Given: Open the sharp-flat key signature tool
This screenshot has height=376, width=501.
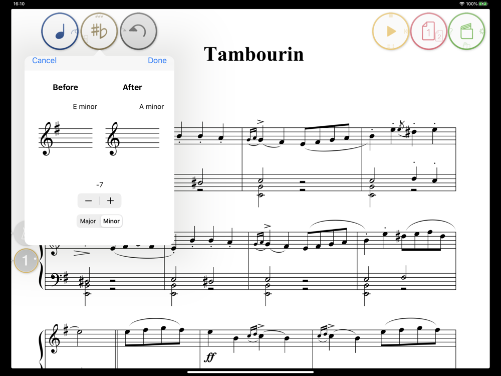Looking at the screenshot, I should pyautogui.click(x=99, y=31).
